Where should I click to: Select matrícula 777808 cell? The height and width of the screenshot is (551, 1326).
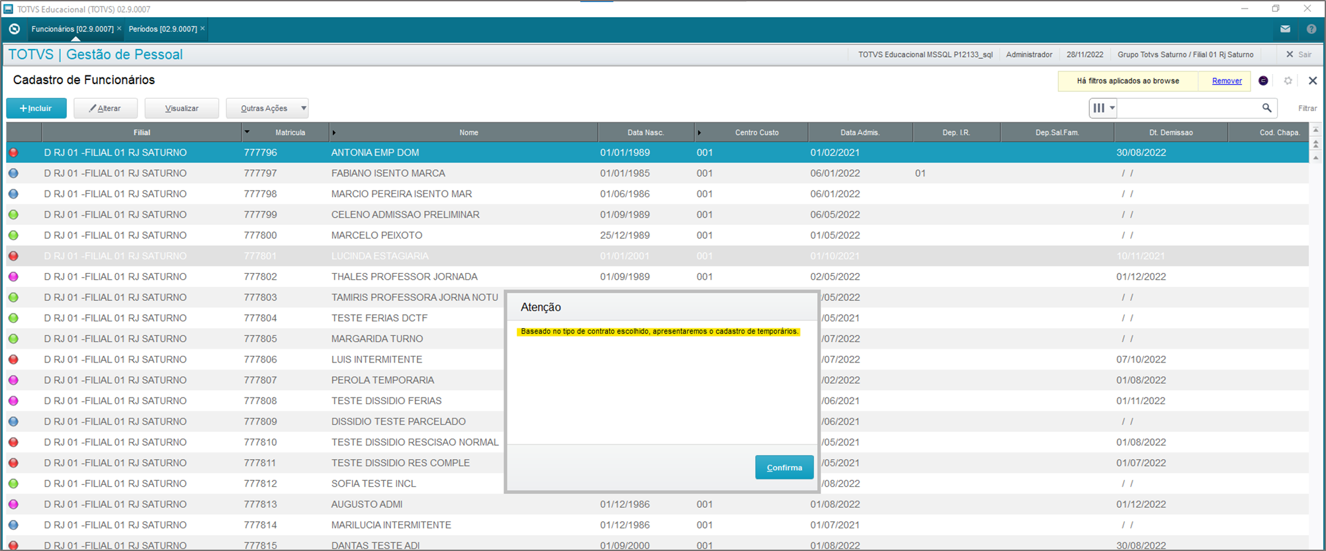260,401
